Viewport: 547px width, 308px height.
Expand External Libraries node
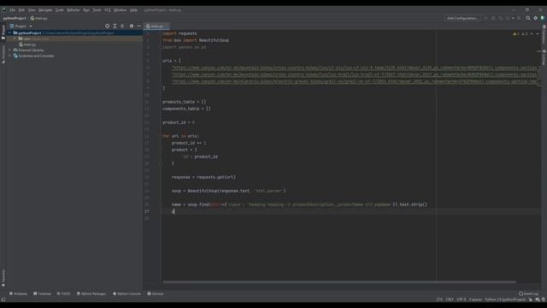9,50
